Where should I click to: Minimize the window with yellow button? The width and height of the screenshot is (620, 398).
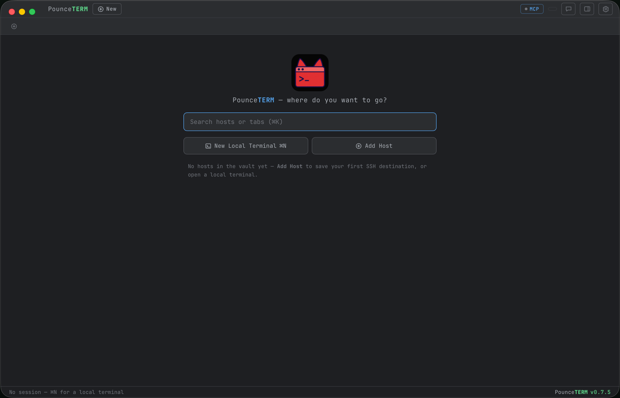click(22, 12)
